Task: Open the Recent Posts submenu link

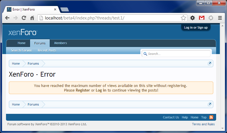Action: pos(47,50)
